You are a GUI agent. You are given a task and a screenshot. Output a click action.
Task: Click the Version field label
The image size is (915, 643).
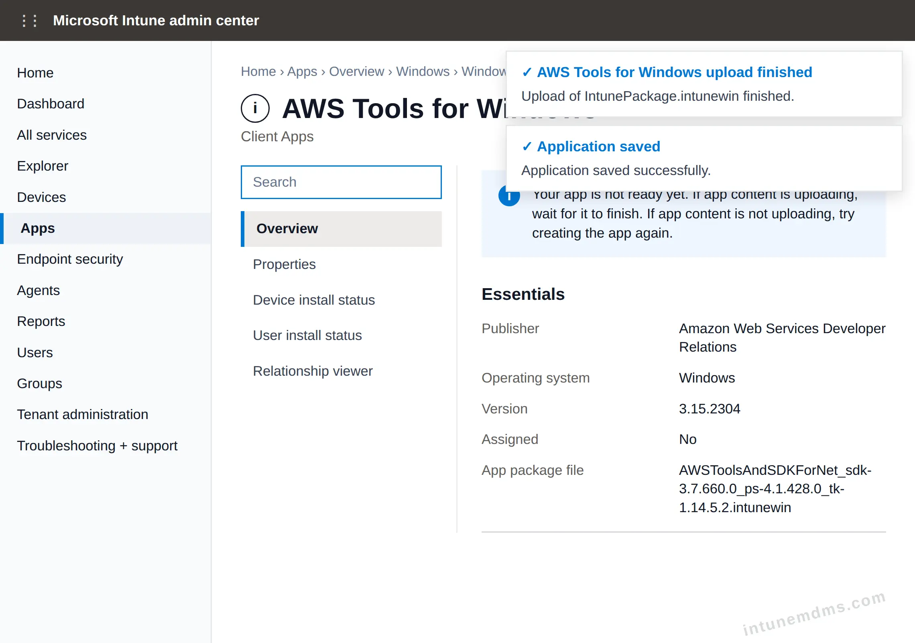(x=504, y=409)
